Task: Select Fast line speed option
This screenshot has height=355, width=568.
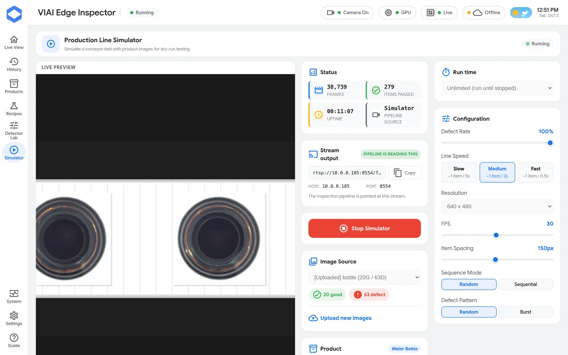Action: (x=536, y=172)
